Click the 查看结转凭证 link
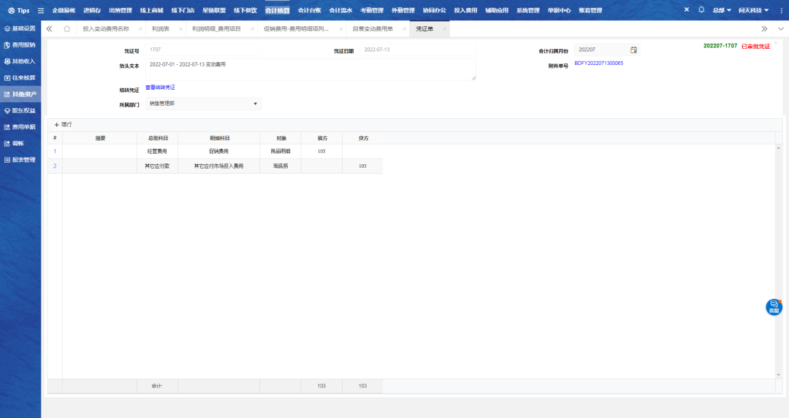This screenshot has height=418, width=789. 160,88
